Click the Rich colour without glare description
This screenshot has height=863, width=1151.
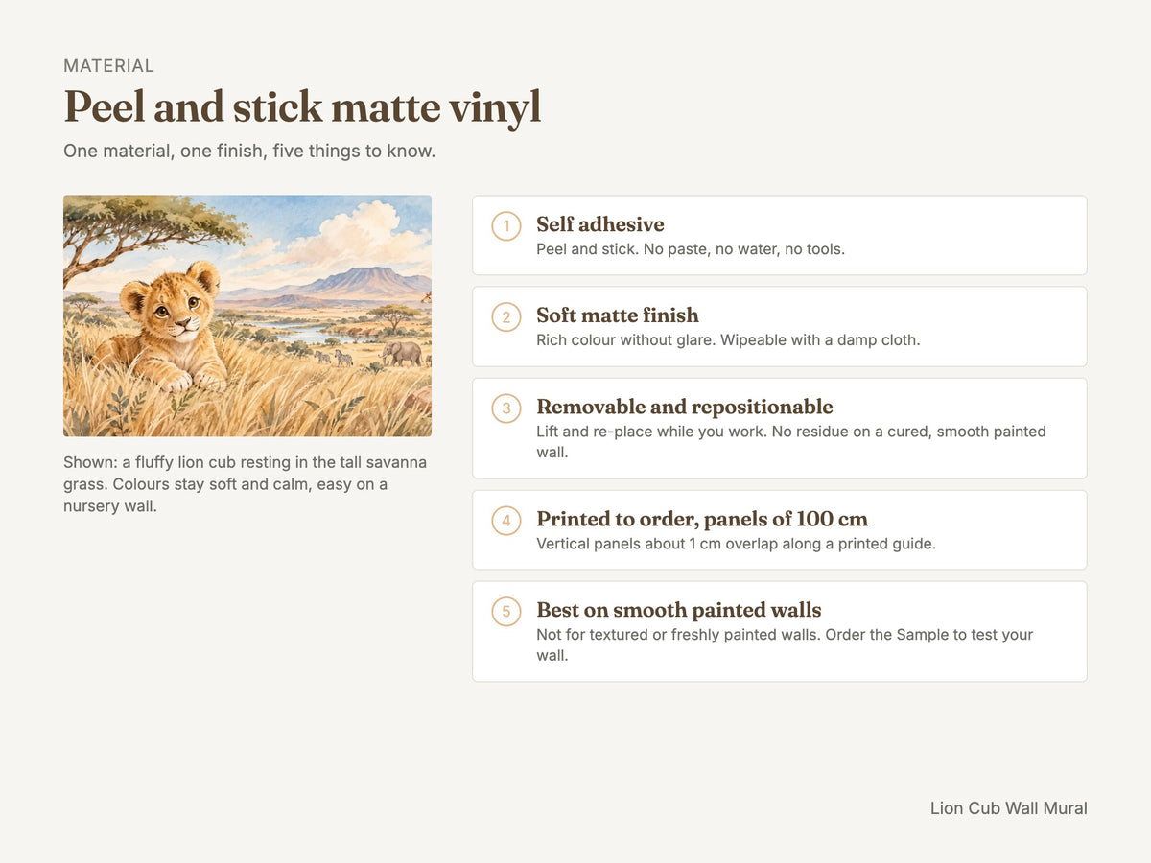728,340
